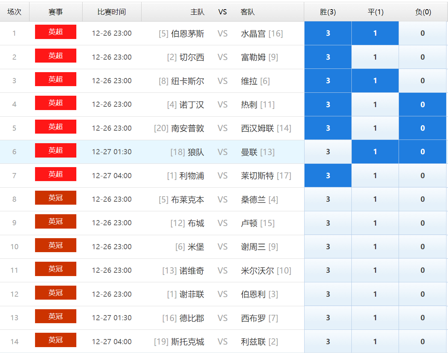
Task: Select draw (1) for 诺维奇 vs 米尔沃尔
Action: pos(375,270)
